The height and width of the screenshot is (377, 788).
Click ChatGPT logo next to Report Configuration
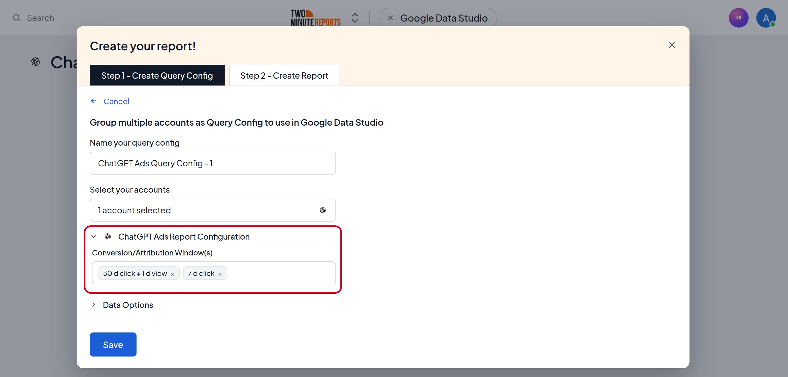tap(108, 237)
